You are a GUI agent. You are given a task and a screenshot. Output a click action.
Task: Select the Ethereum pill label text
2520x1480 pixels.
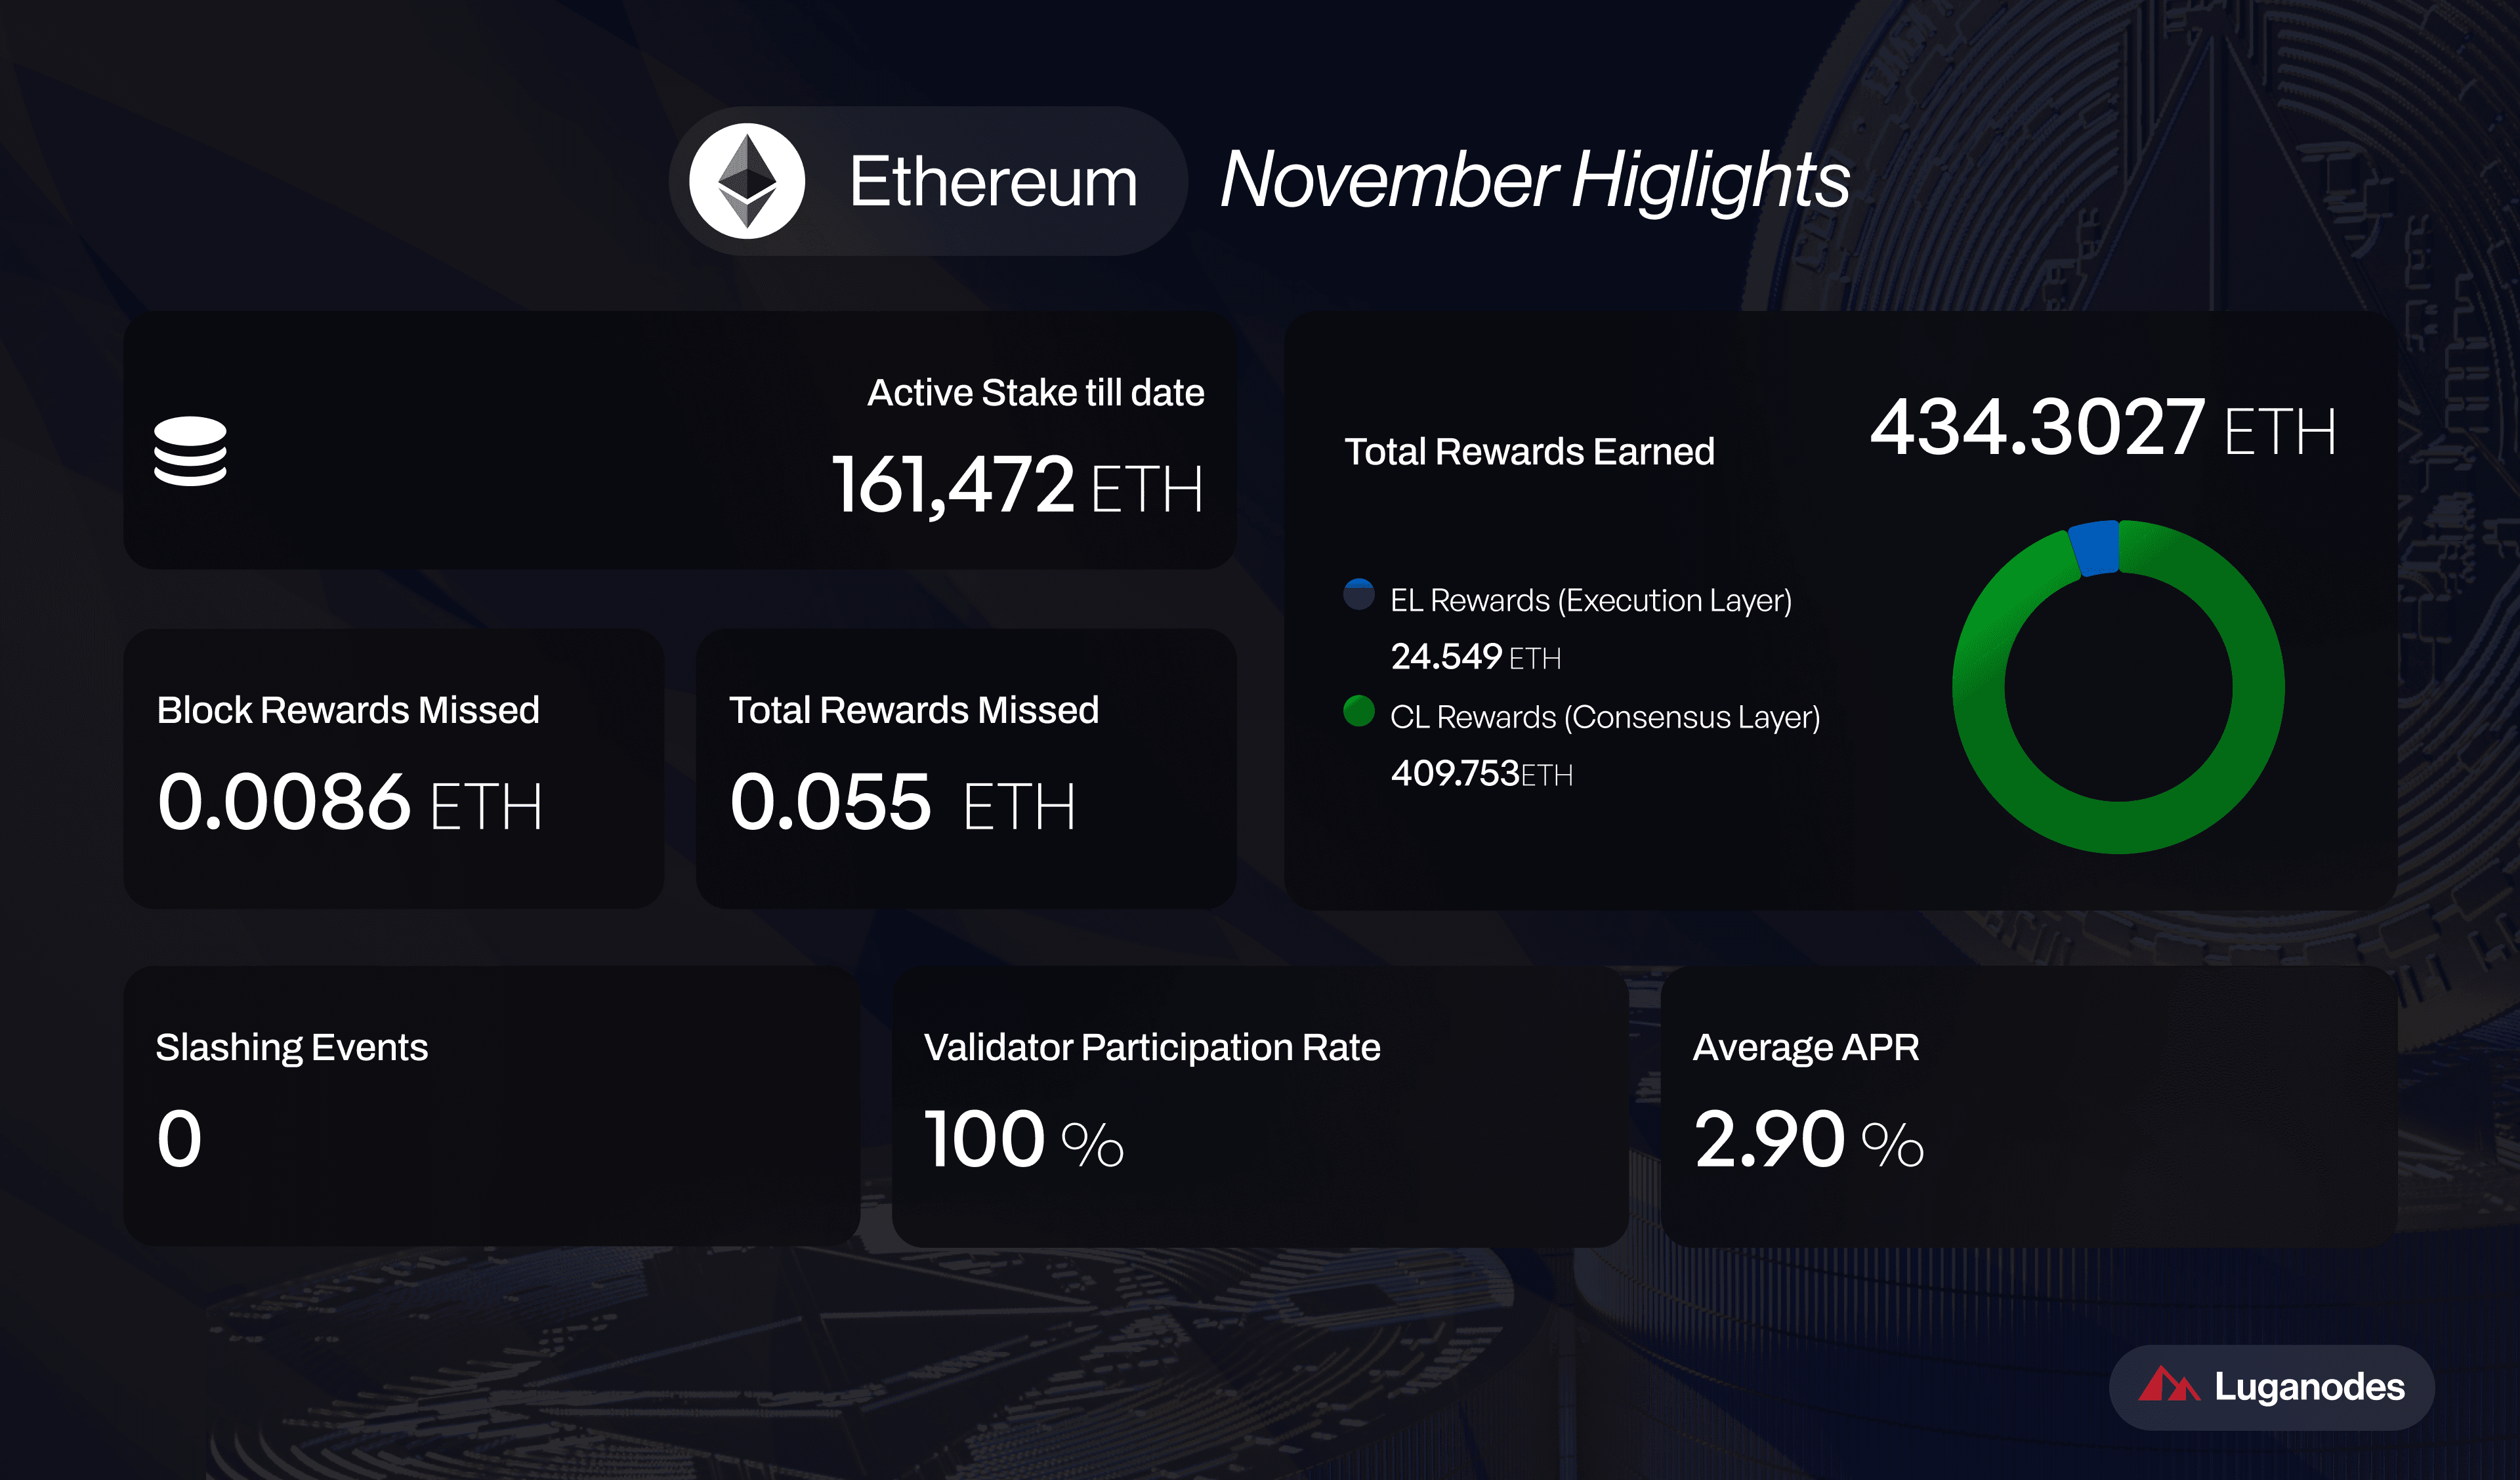993,182
